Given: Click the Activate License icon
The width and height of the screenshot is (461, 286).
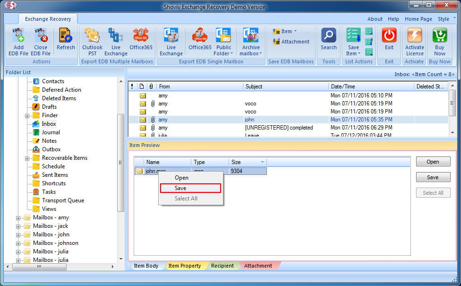Looking at the screenshot, I should [x=414, y=36].
